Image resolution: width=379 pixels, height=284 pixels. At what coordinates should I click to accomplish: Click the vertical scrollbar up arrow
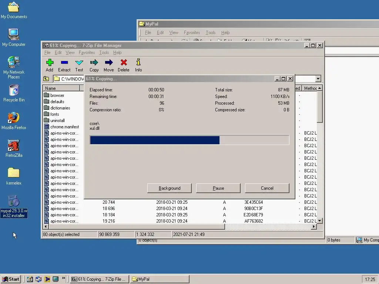pos(319,88)
